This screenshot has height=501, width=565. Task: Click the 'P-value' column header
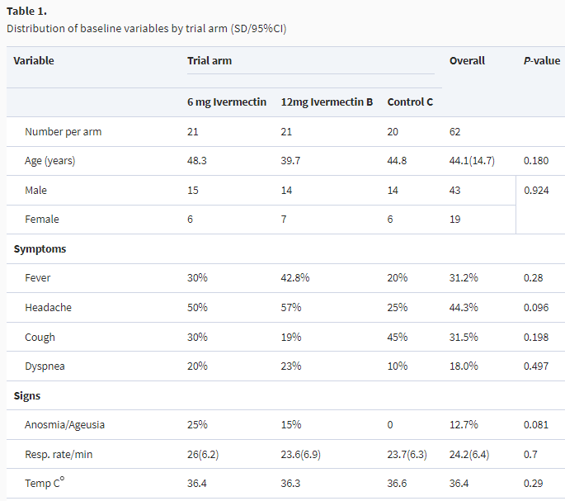pyautogui.click(x=542, y=60)
